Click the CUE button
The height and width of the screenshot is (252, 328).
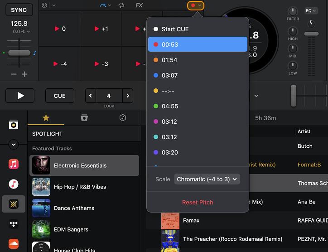60,96
